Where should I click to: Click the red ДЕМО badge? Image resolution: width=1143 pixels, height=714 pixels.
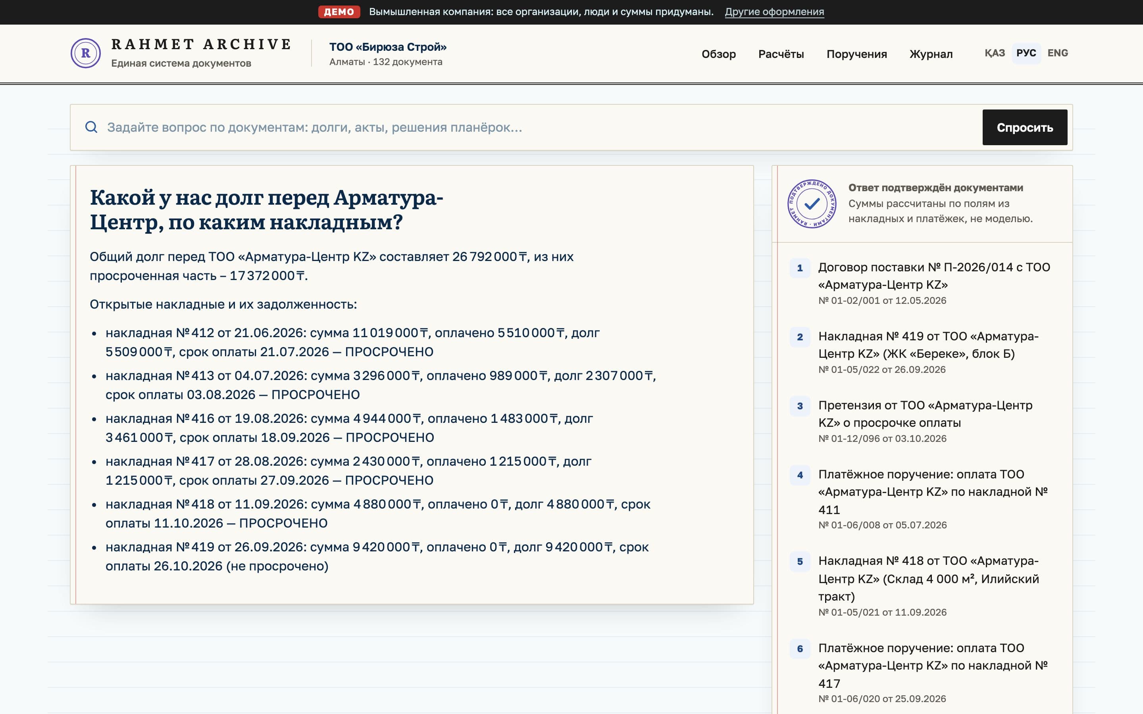[339, 12]
